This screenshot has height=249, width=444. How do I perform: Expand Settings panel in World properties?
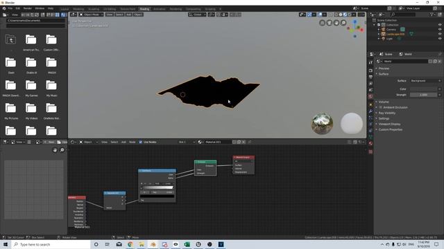[x=384, y=118]
